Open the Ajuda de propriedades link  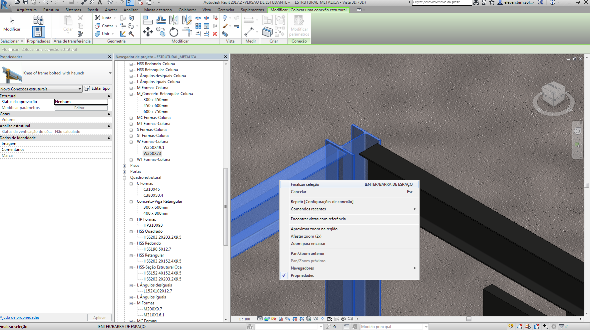pyautogui.click(x=19, y=317)
